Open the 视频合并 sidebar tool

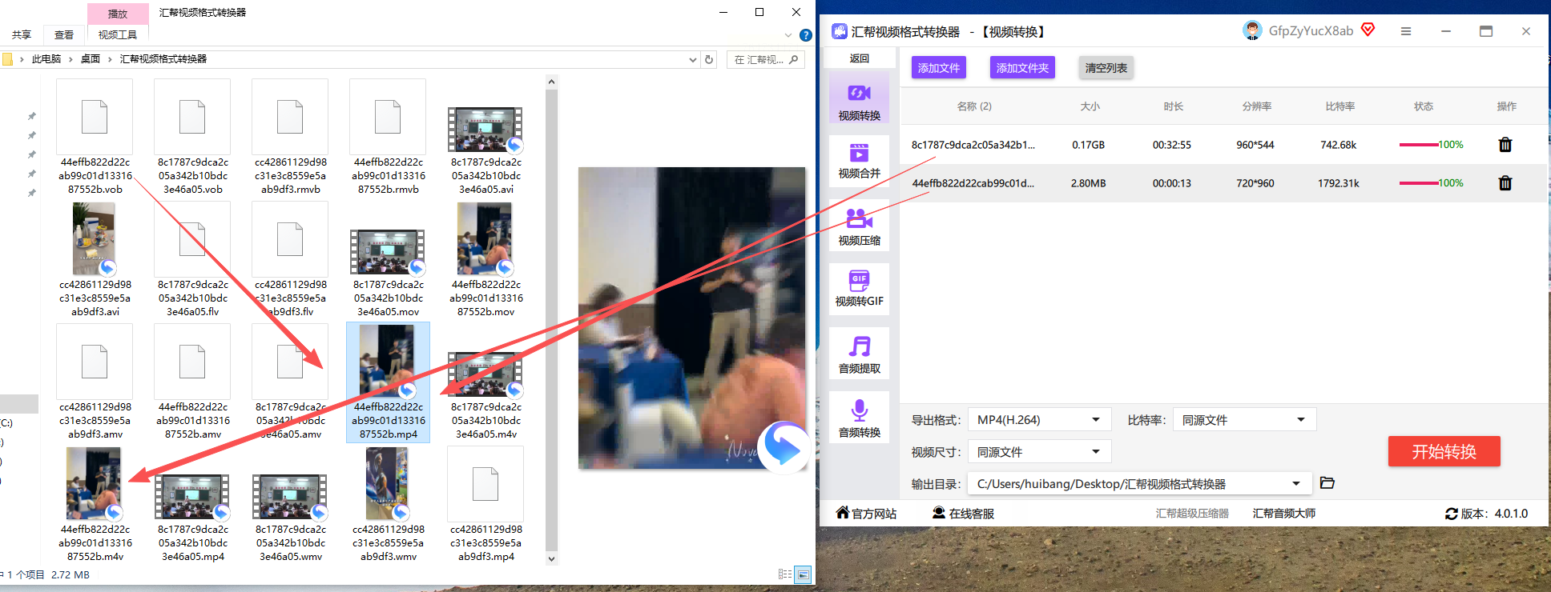pos(859,159)
